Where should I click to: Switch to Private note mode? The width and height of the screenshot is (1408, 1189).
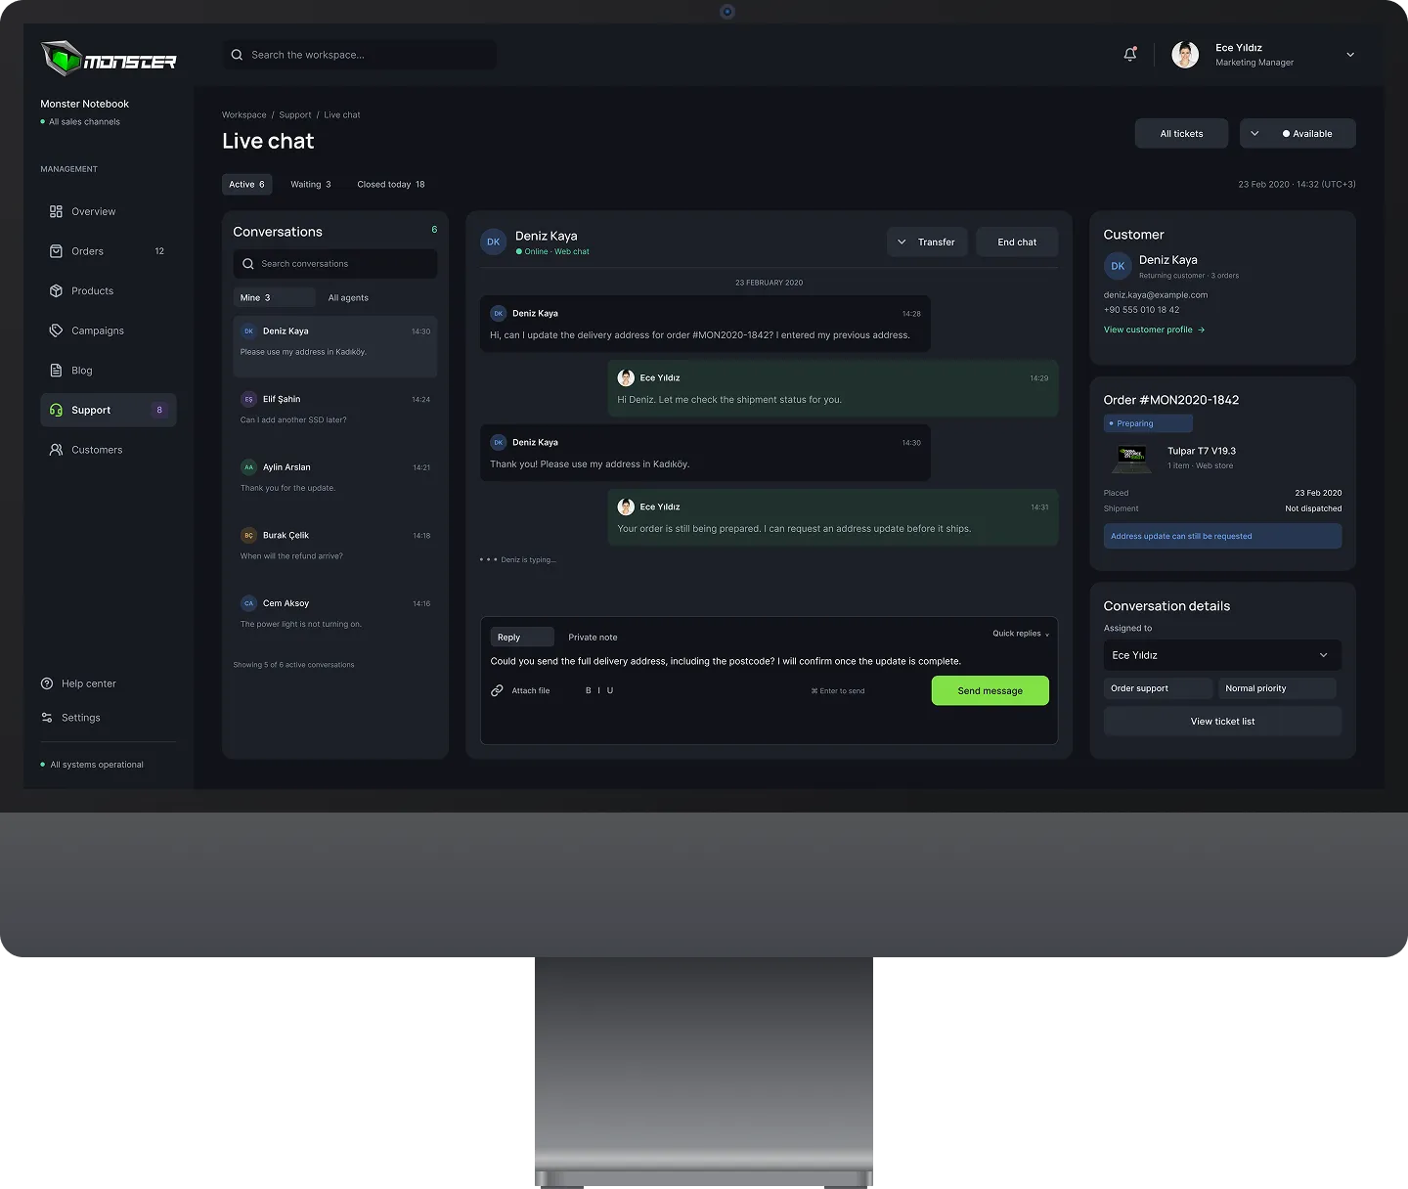(593, 638)
